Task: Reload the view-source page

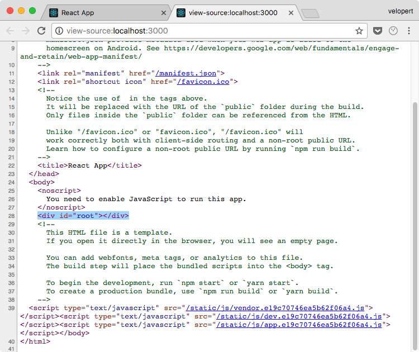Action: coord(41,31)
